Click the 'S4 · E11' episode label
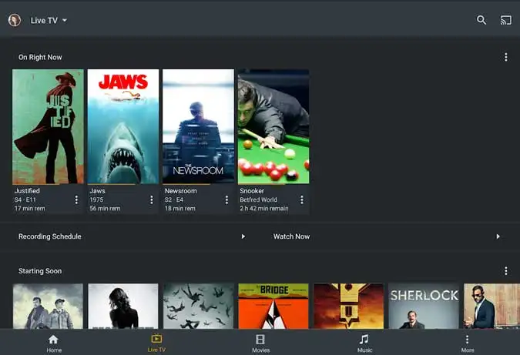 click(x=25, y=199)
